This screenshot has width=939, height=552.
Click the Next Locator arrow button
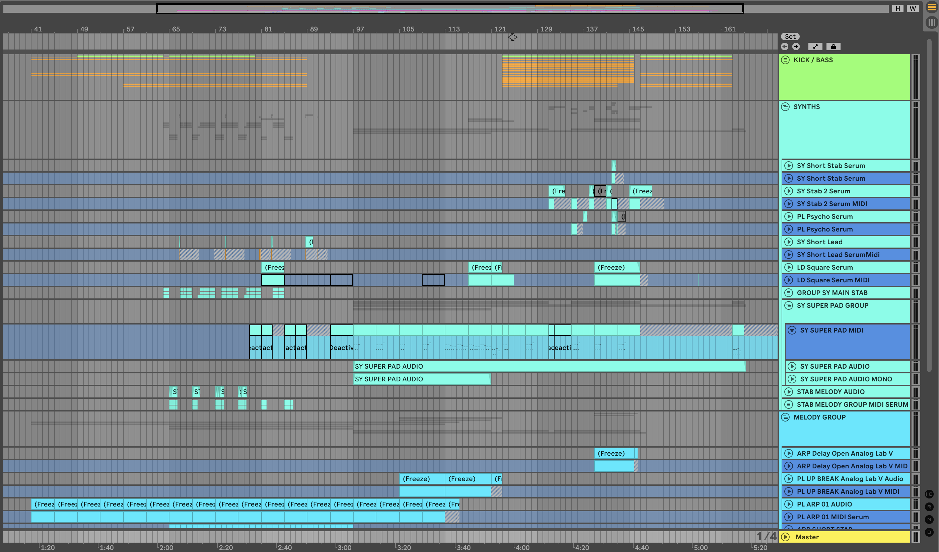[796, 47]
